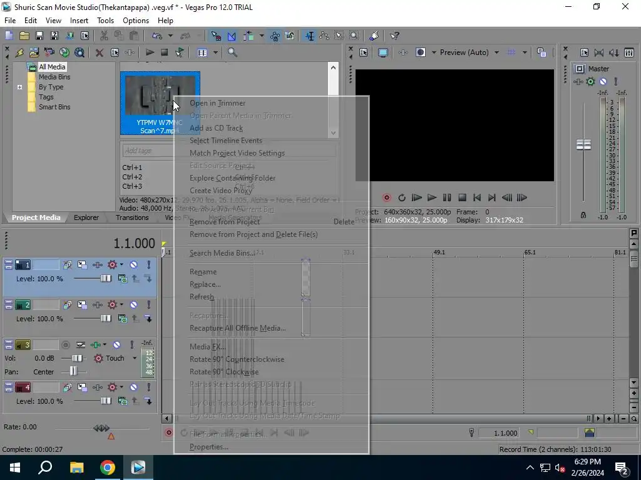
Task: Toggle Auto Ripple toolbar button
Action: coord(249,36)
